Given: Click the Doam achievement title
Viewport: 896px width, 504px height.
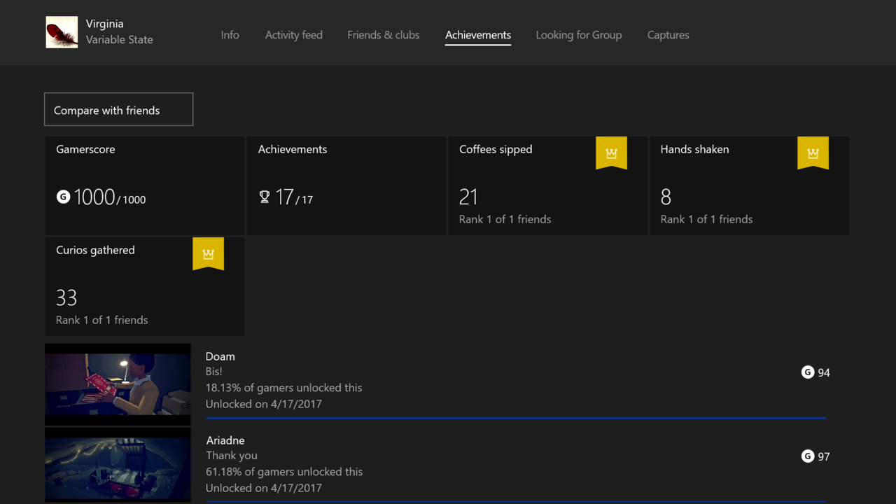Looking at the screenshot, I should (x=220, y=356).
